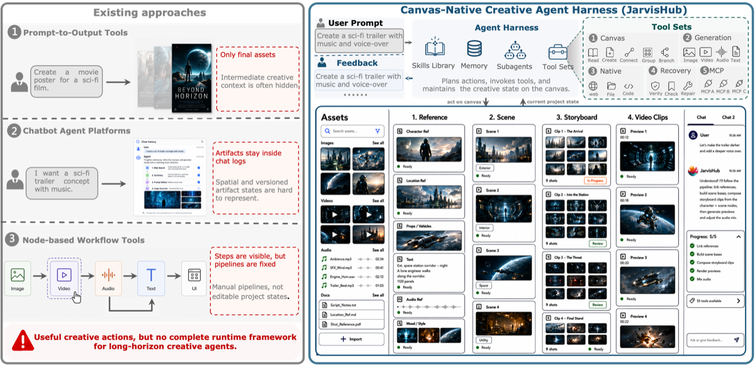755x365 pixels.
Task: Select the Space tag on Scene 3
Action: pos(483,285)
